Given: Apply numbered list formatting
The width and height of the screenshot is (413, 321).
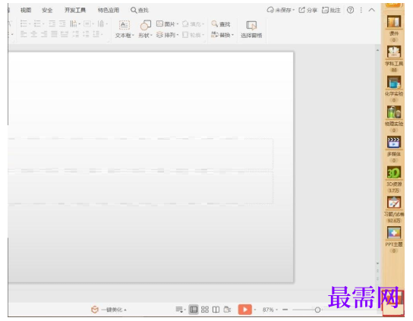Looking at the screenshot, I should 37,24.
